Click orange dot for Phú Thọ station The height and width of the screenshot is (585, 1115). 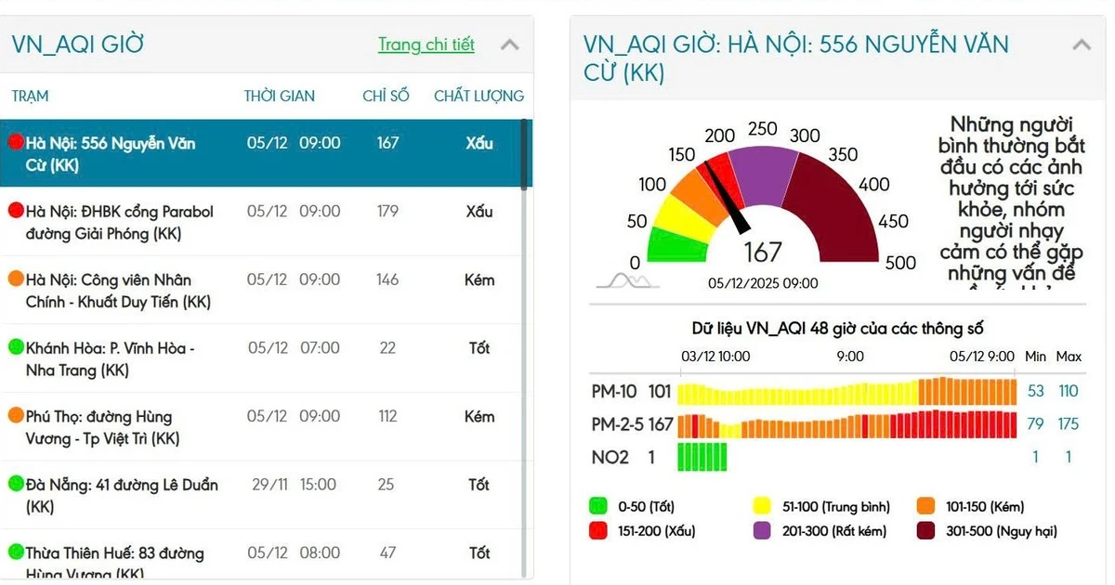pos(16,416)
